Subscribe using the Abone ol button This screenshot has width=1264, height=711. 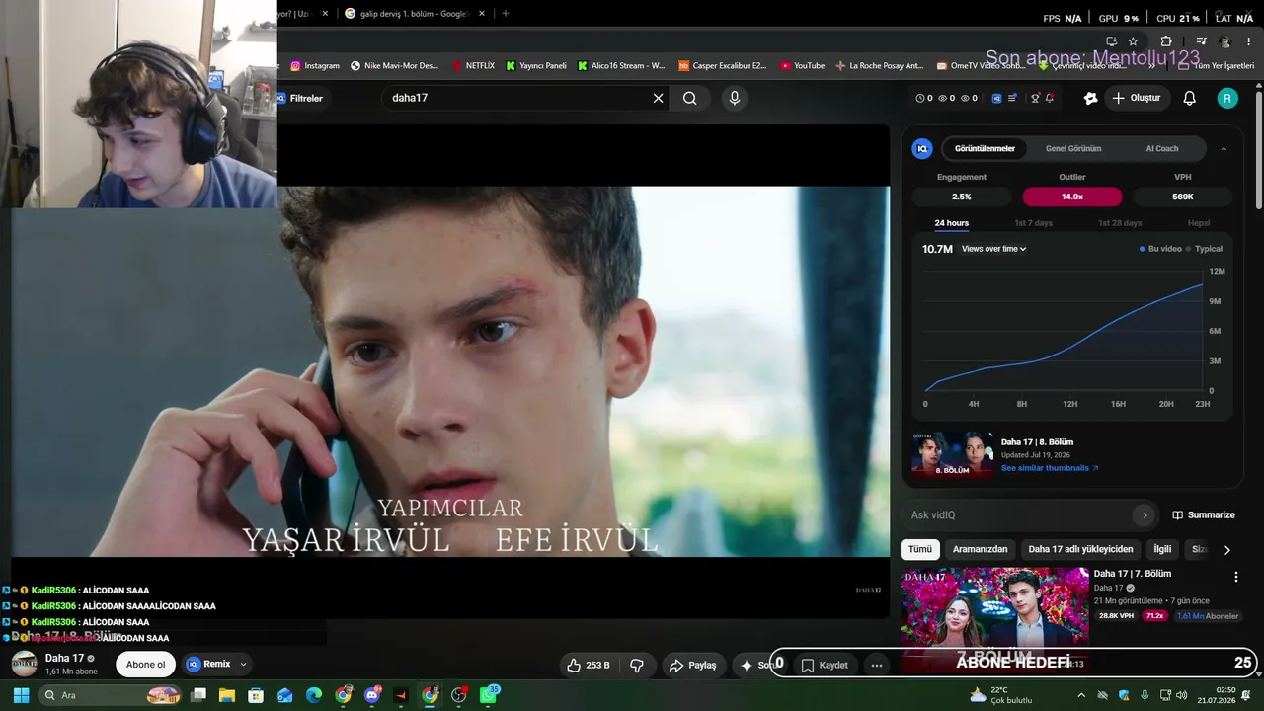(146, 665)
